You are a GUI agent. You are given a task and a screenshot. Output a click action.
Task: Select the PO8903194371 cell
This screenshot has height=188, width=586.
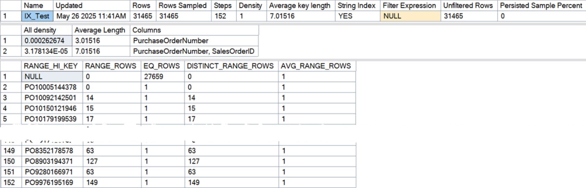(52, 161)
